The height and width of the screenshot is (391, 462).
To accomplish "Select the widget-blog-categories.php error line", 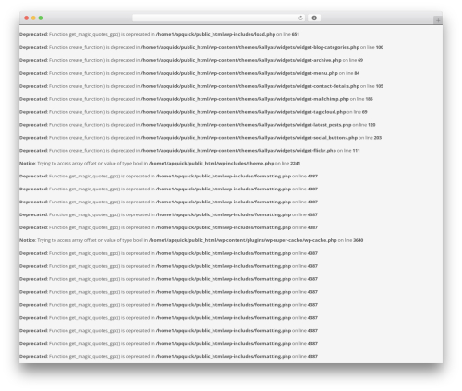I will click(x=201, y=47).
